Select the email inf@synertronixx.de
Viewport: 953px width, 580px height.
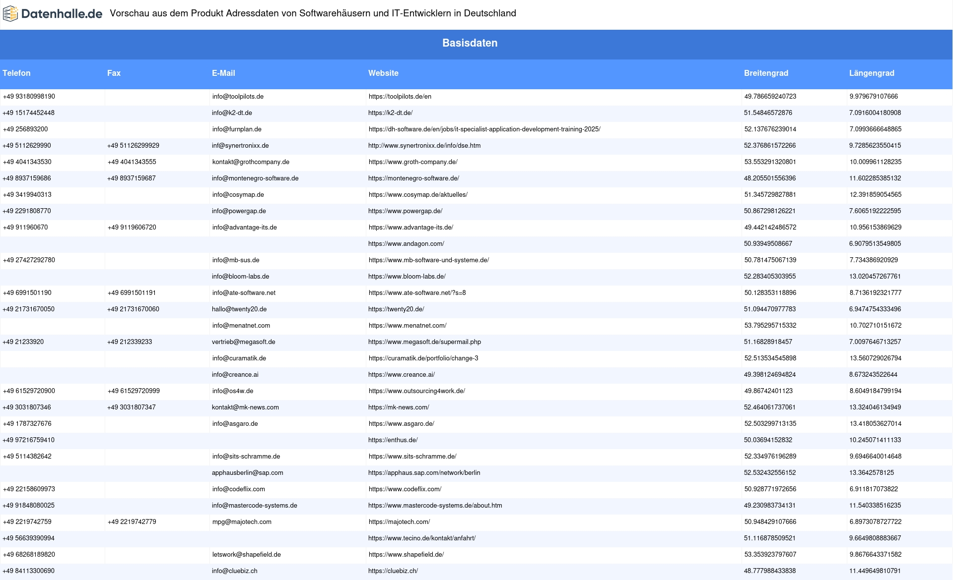click(x=240, y=146)
